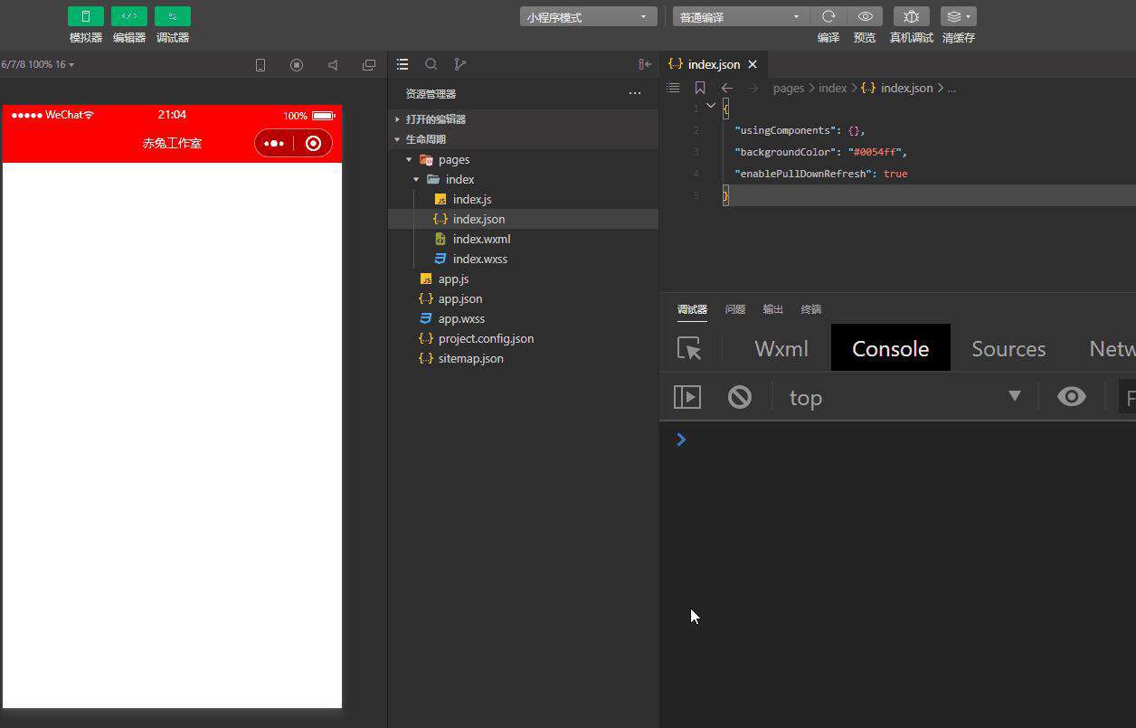Click the simulator capsule close circle
Viewport: 1136px width, 728px height.
tap(313, 143)
